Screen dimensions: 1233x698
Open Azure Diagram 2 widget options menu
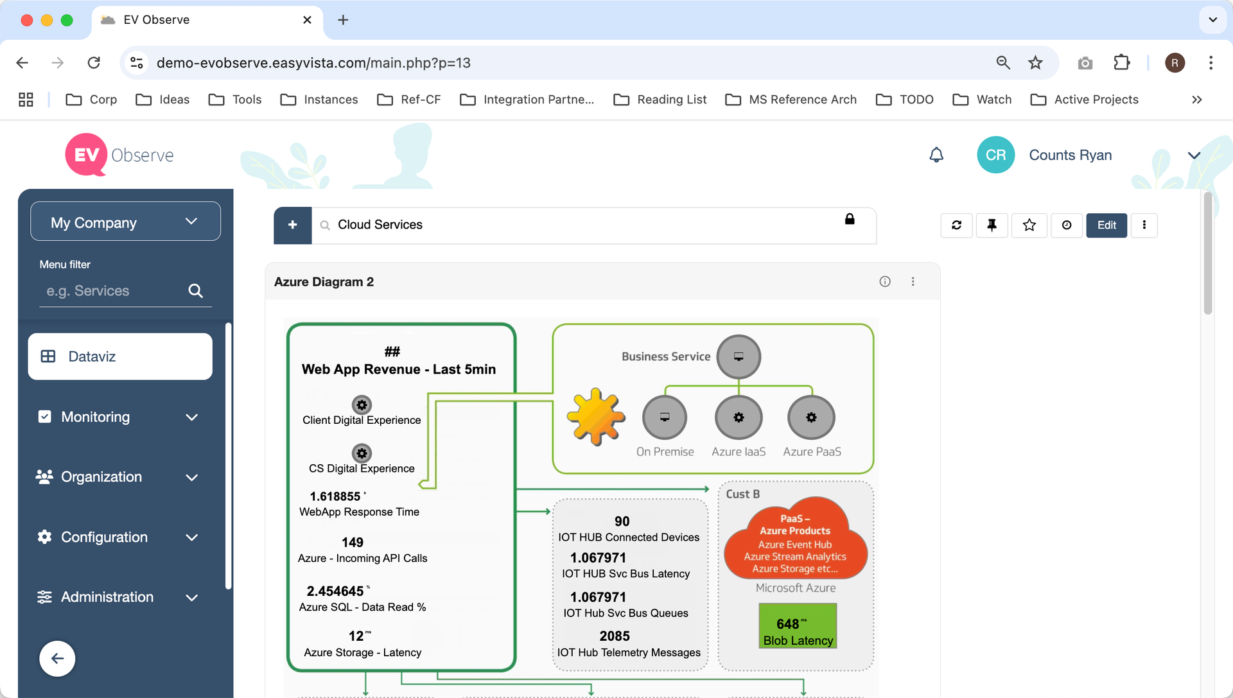[913, 281]
